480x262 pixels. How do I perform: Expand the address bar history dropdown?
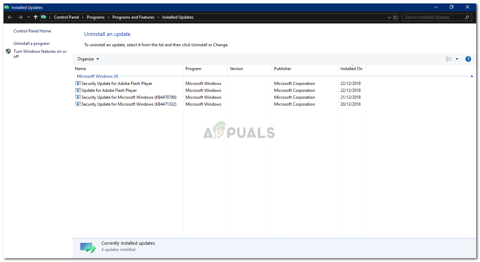click(389, 17)
